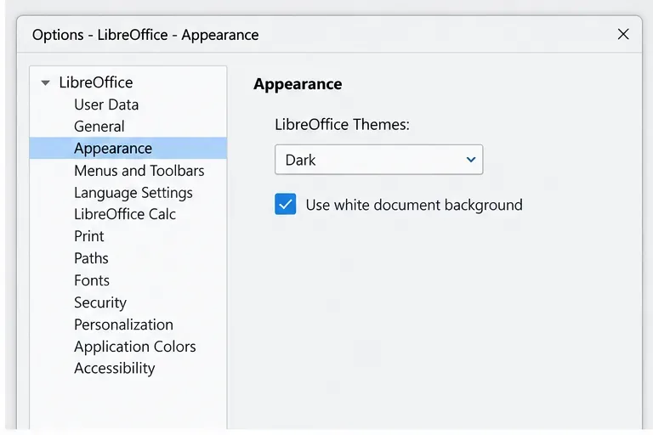Screen dimensions: 653x435
Task: Close the Options dialog
Action: (x=623, y=34)
